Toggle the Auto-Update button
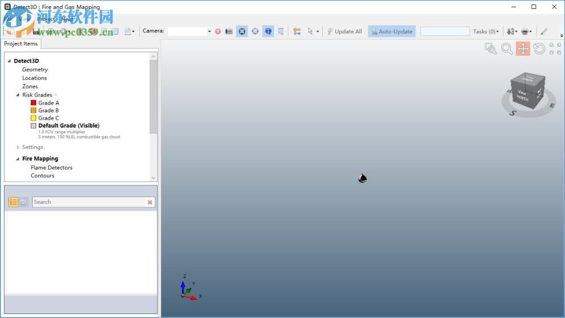565x318 pixels. point(392,32)
